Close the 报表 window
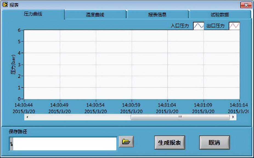 coord(246,5)
